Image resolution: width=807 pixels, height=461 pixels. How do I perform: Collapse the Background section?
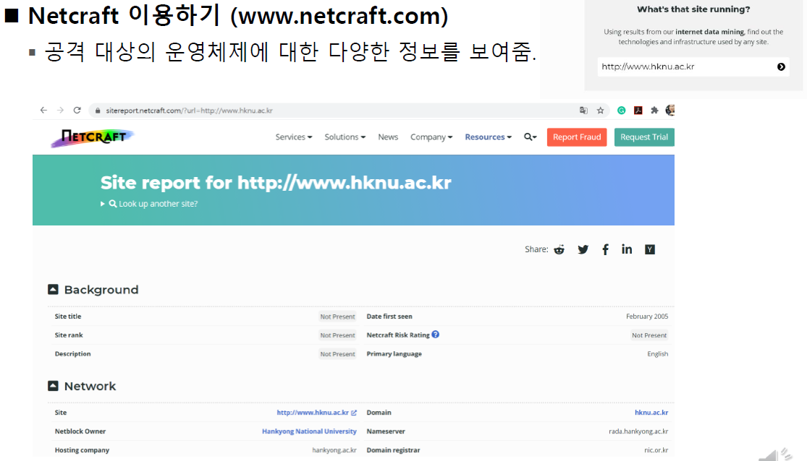53,289
